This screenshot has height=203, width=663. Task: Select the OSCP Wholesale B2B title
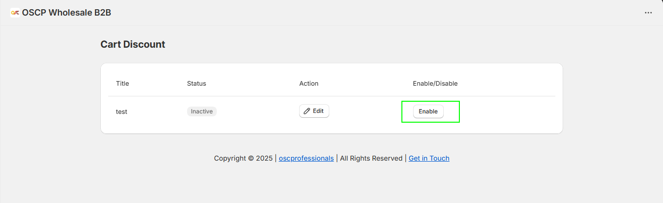(x=66, y=13)
